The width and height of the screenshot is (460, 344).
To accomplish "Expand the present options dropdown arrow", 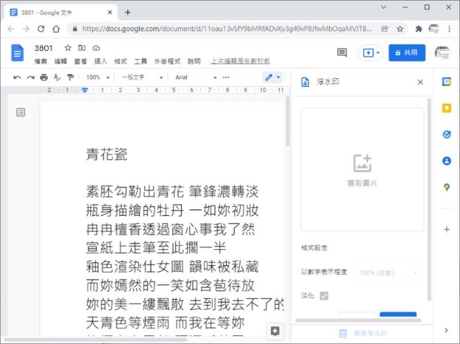I will point(378,53).
